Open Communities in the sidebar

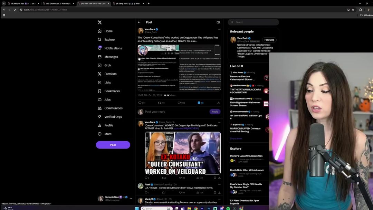[110, 108]
